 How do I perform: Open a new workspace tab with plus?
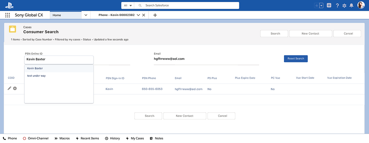point(155,15)
